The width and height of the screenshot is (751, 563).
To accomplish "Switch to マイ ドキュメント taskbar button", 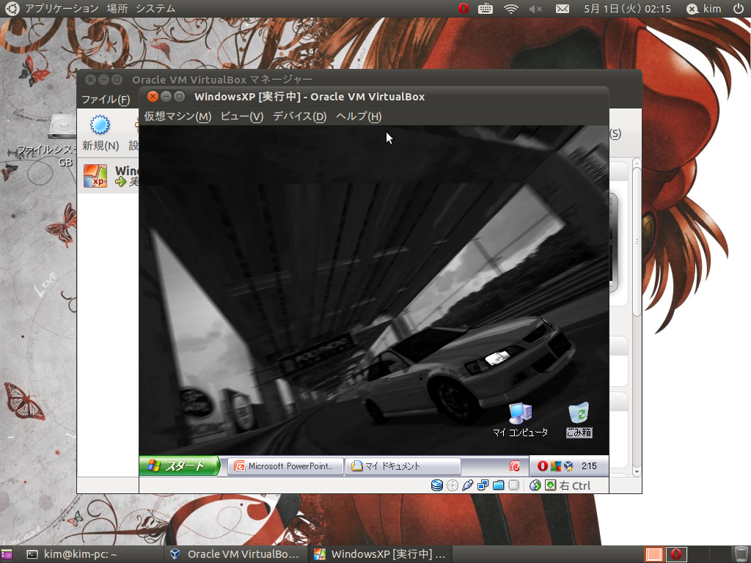I will tap(403, 466).
